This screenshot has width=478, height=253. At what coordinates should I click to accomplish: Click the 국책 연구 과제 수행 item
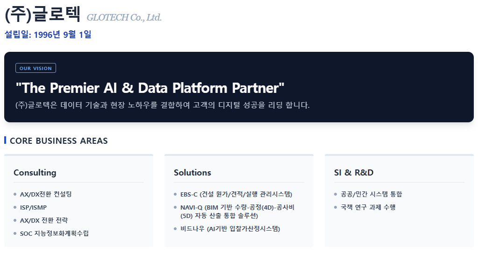click(368, 207)
